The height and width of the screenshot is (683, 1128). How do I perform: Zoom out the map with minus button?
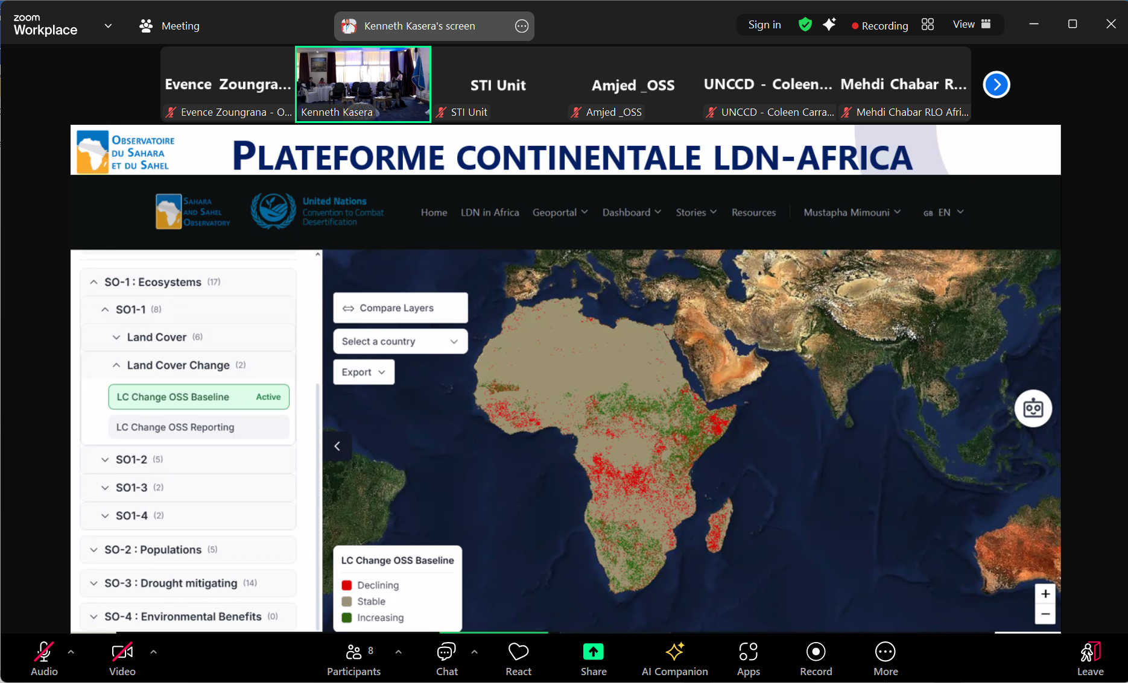1045,614
